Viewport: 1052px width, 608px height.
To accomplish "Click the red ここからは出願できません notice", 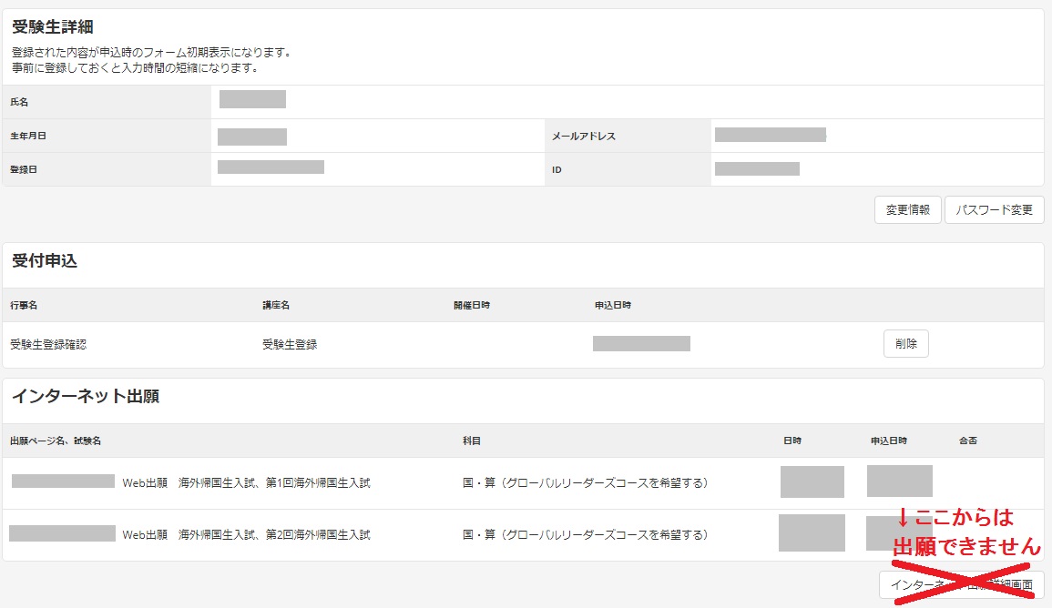I will (x=965, y=532).
